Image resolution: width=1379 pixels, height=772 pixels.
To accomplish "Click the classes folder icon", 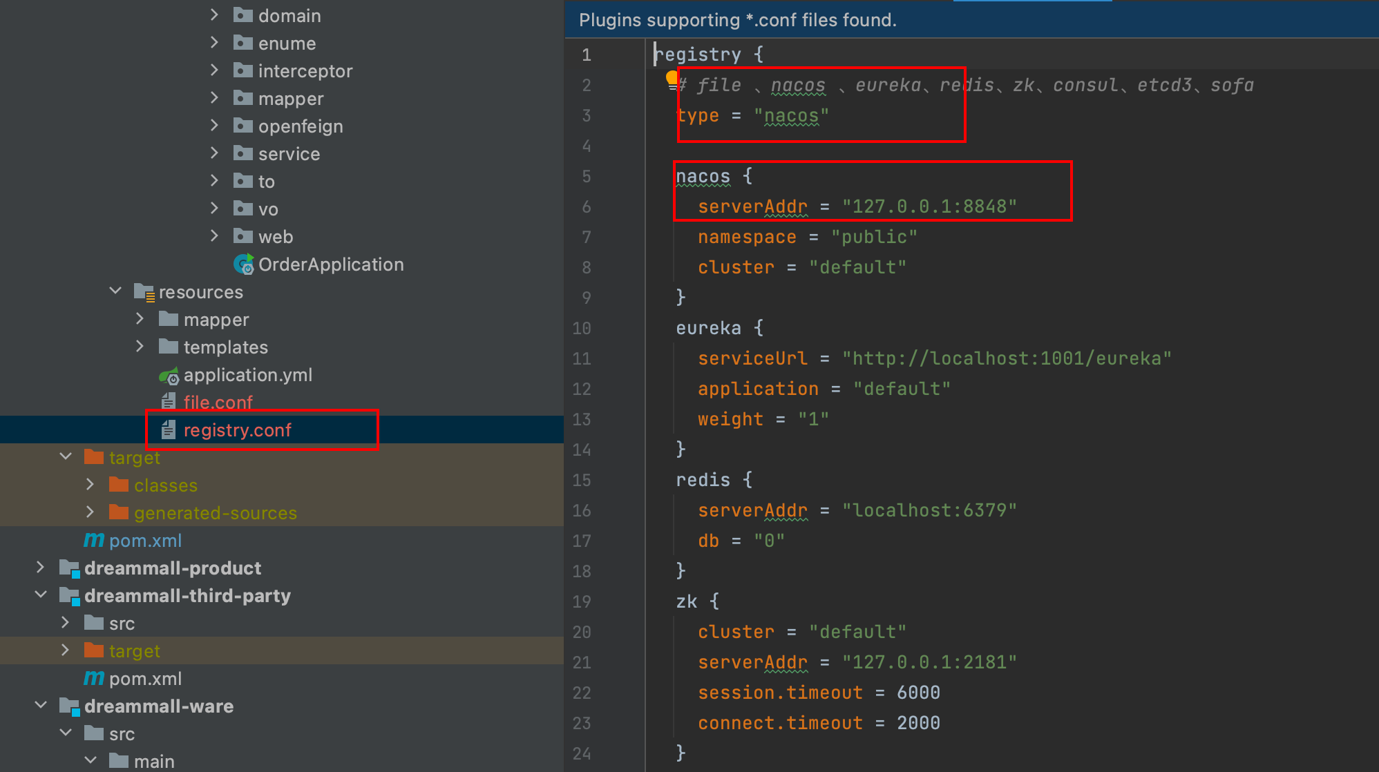I will 119,485.
